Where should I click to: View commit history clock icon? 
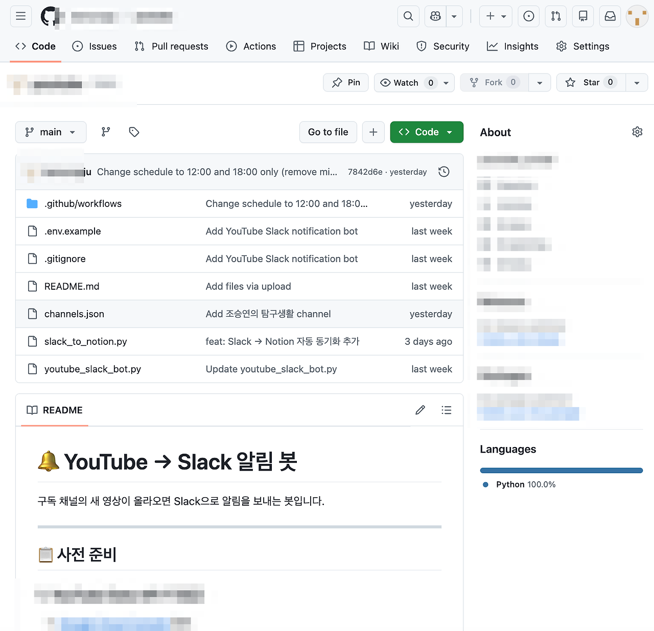(x=444, y=172)
